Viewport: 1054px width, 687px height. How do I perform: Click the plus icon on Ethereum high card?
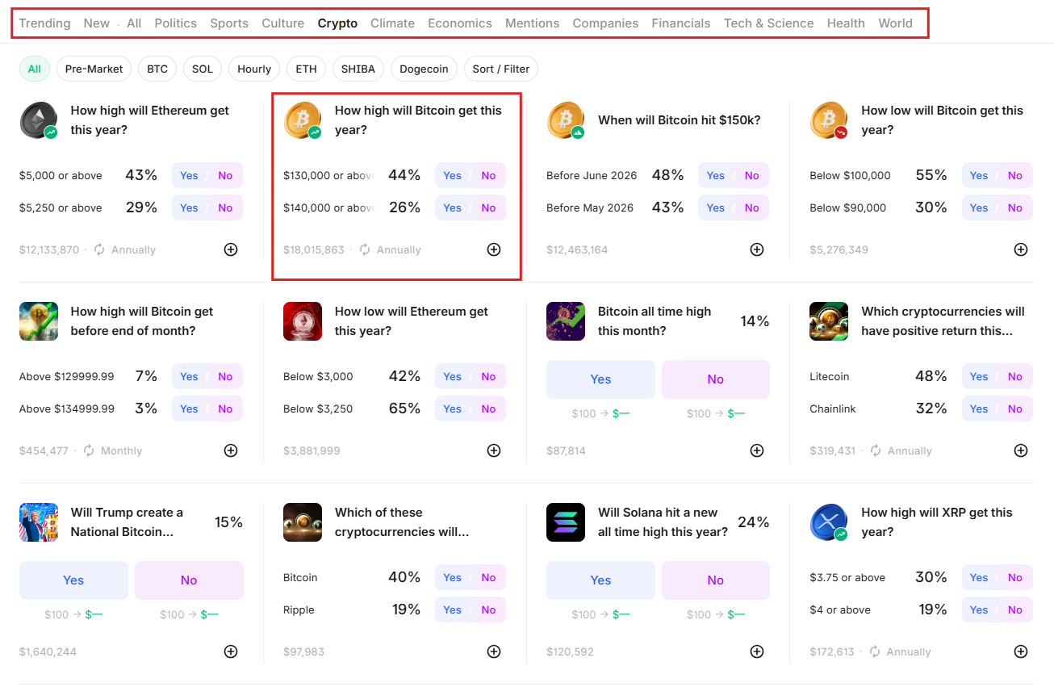pos(231,249)
